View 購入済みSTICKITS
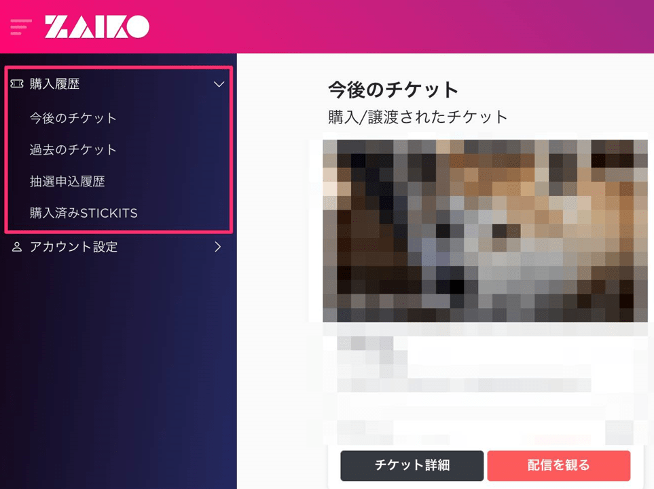Screen dimensions: 654x489 pos(84,213)
